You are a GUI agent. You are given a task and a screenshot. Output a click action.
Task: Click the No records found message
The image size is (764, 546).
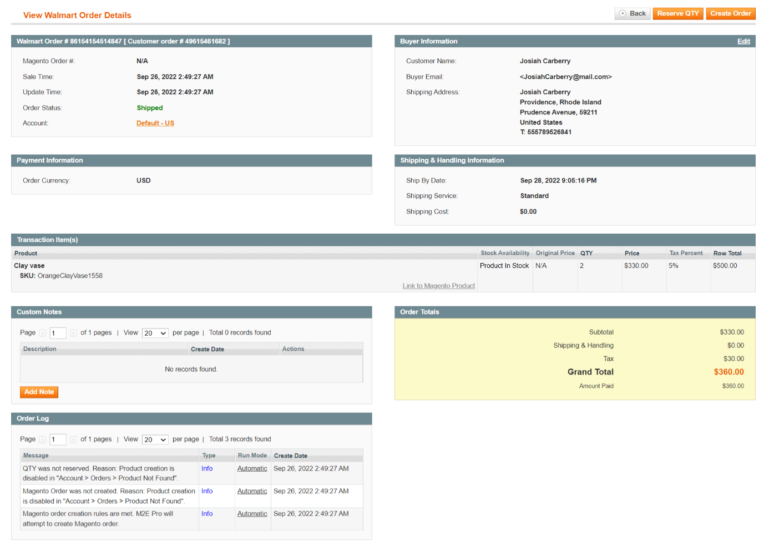[x=191, y=369]
